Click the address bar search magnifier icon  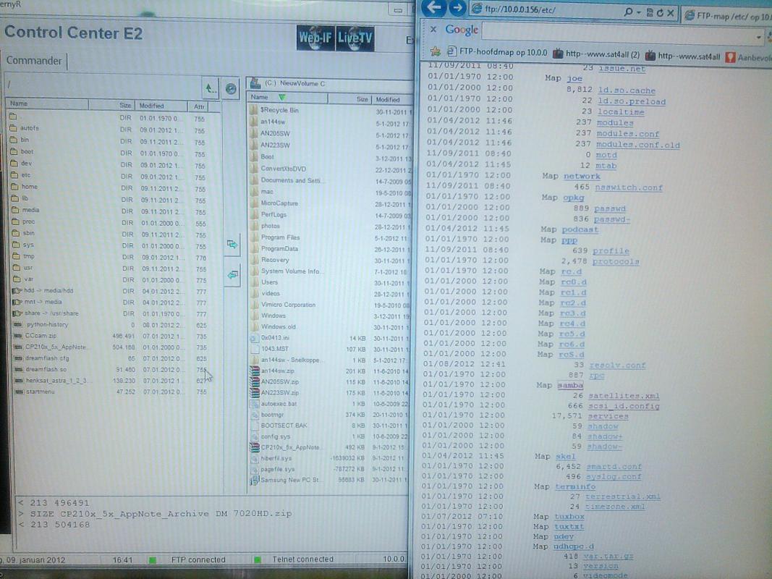click(628, 12)
